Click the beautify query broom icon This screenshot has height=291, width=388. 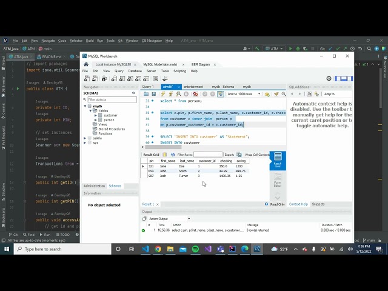click(x=276, y=94)
